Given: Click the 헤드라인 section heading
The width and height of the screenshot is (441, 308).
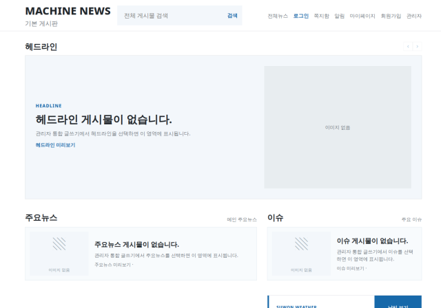Looking at the screenshot, I should coord(41,47).
